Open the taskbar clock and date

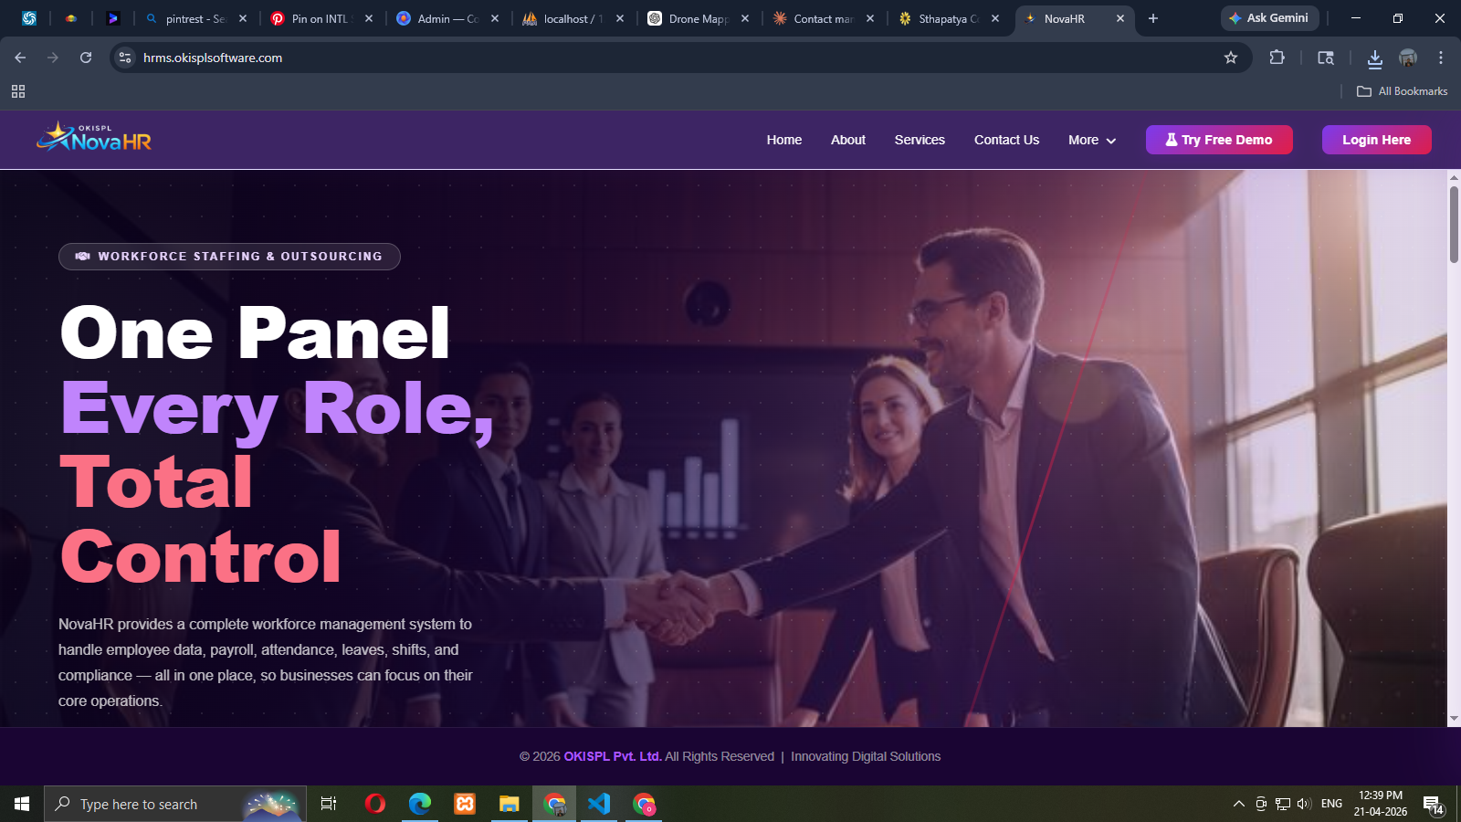[1381, 804]
